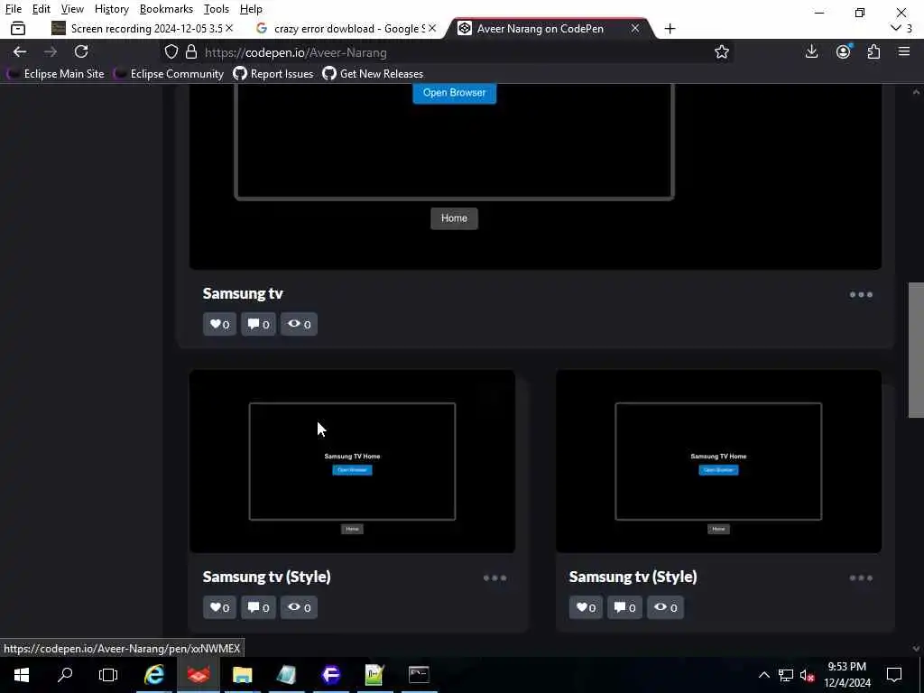Open Task View on taskbar
Image resolution: width=924 pixels, height=693 pixels.
(x=108, y=675)
